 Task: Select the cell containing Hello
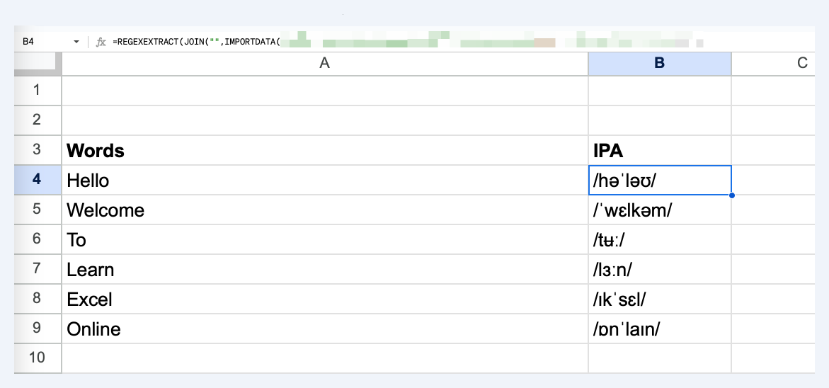pos(325,180)
